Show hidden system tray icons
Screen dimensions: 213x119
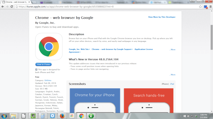click(x=181, y=116)
